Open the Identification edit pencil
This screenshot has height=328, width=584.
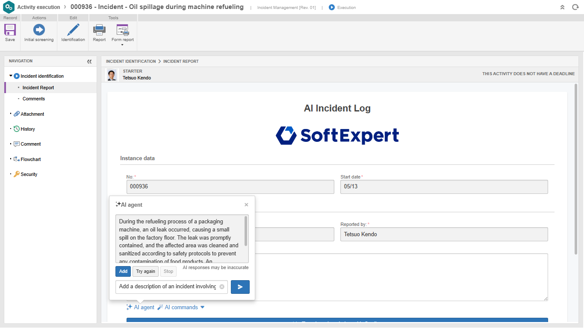(73, 30)
